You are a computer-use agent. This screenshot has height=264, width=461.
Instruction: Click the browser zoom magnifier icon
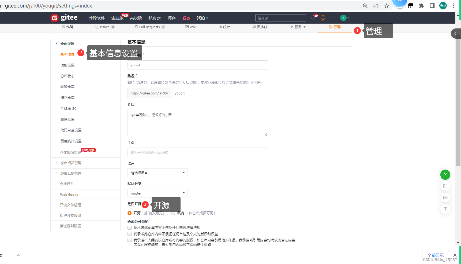click(365, 6)
